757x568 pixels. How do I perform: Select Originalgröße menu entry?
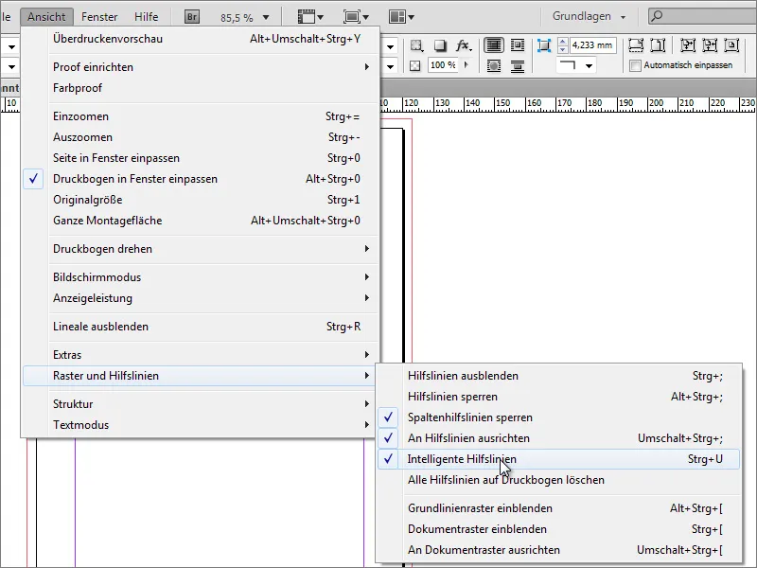pos(200,200)
